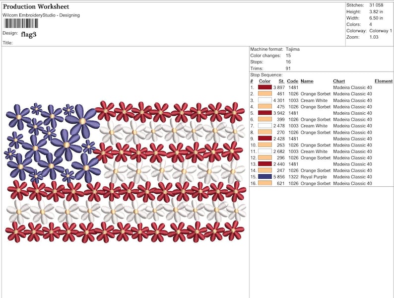Screen dimensions: 394x298
Task: Click the Color changes value 15
Action: click(x=288, y=55)
